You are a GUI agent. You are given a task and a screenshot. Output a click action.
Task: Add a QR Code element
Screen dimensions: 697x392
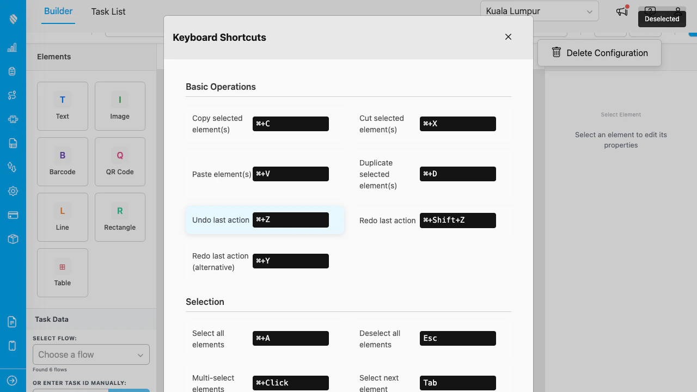point(120,162)
